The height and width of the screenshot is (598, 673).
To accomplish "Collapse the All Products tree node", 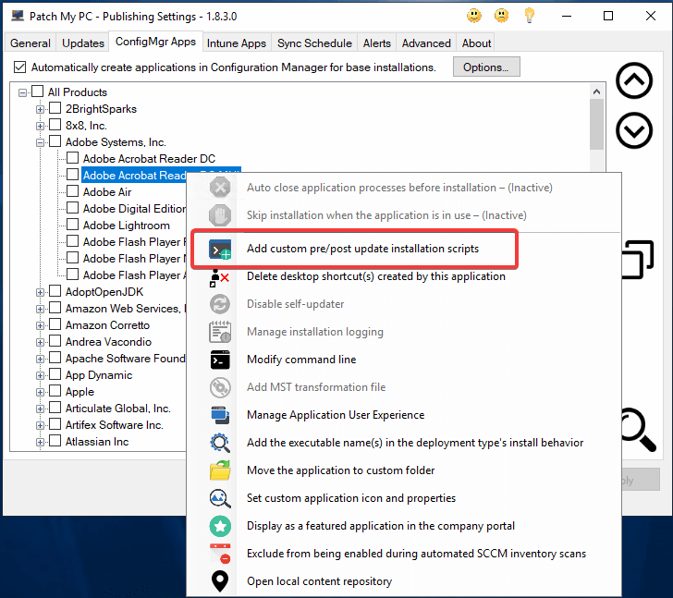I will (x=22, y=92).
